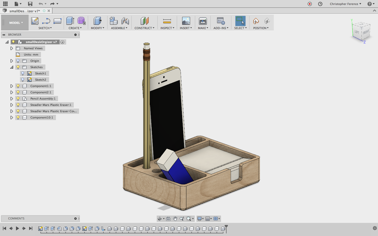378x236 pixels.
Task: Click the timeline end marker
Action: (x=226, y=228)
